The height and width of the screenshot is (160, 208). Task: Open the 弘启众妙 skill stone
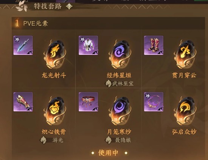click(185, 111)
